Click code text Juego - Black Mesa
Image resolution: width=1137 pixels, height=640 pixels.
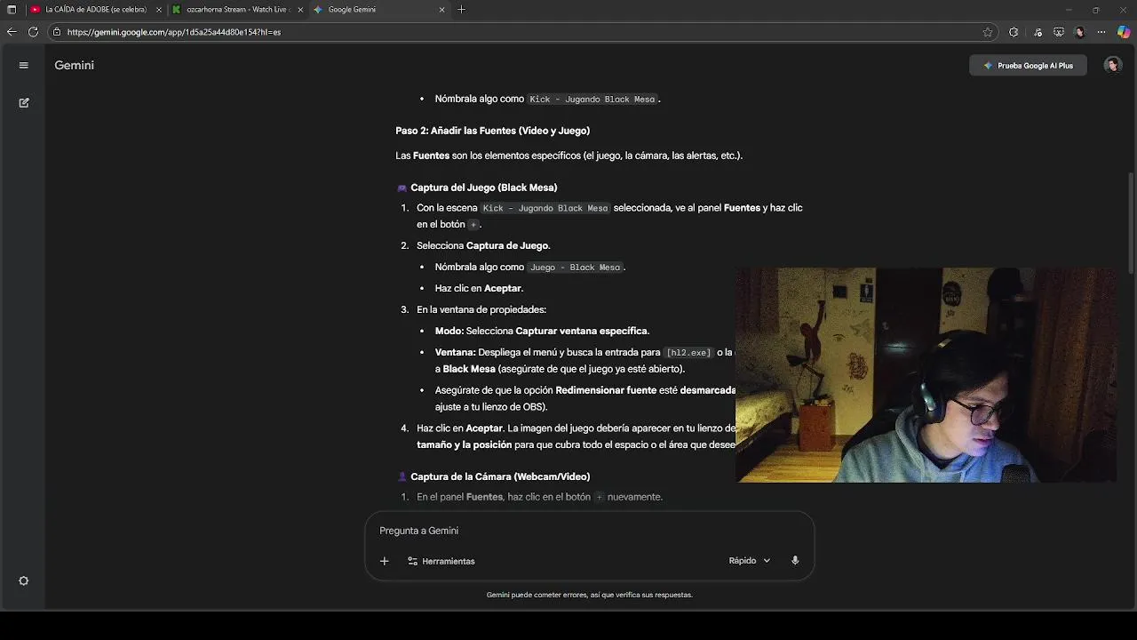coord(575,268)
